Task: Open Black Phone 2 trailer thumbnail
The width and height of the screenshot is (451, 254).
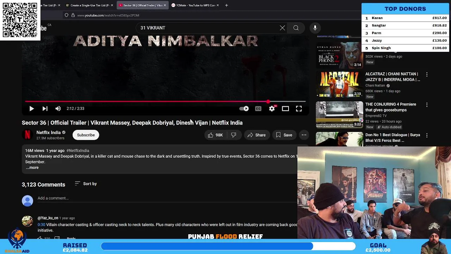Action: pyautogui.click(x=339, y=55)
